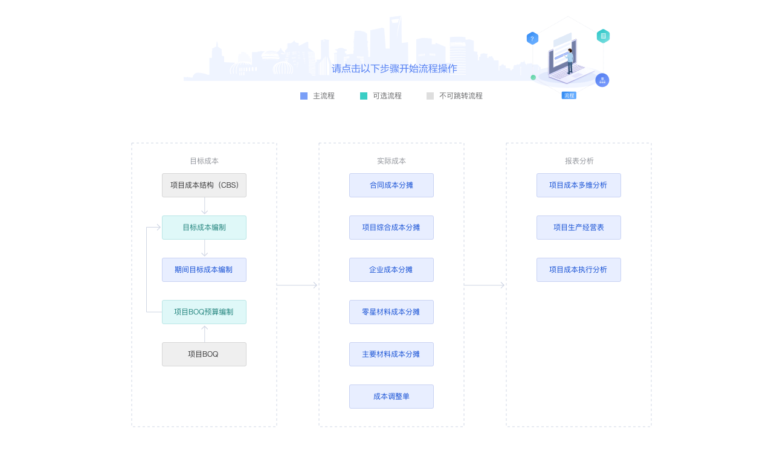Click the blue 流程 badge
This screenshot has height=475, width=783.
tap(569, 95)
